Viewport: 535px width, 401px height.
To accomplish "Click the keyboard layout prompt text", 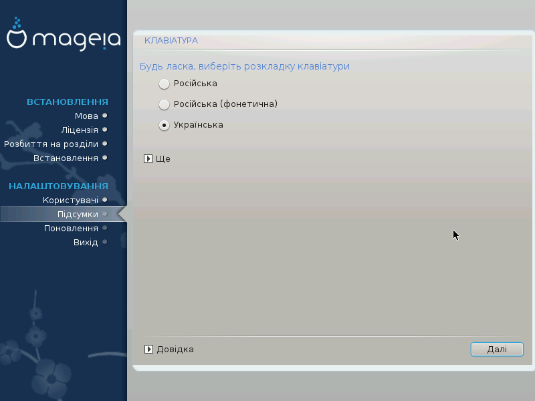I will [x=245, y=66].
